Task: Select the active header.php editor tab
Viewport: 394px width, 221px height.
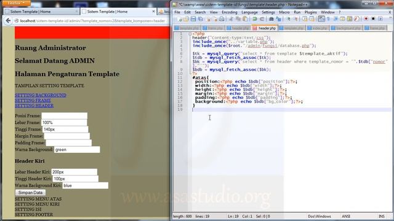Action: coord(265,28)
